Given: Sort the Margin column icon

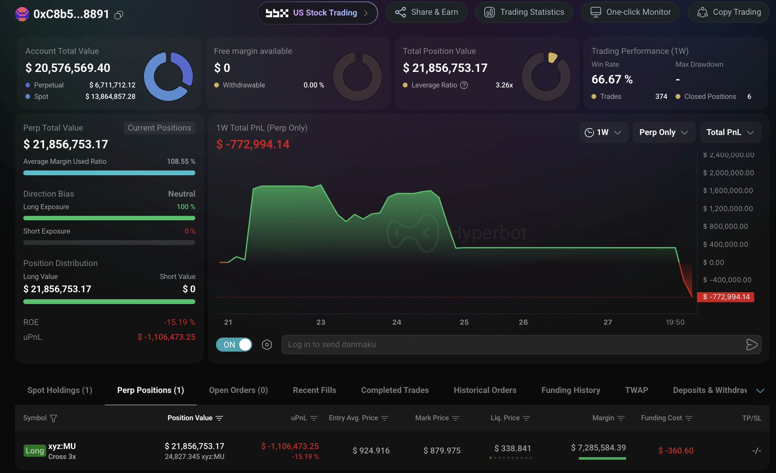Looking at the screenshot, I should 621,418.
